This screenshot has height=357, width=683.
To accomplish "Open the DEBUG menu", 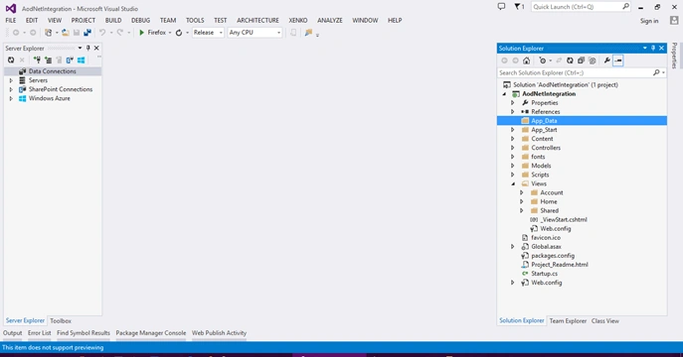I will 141,21.
